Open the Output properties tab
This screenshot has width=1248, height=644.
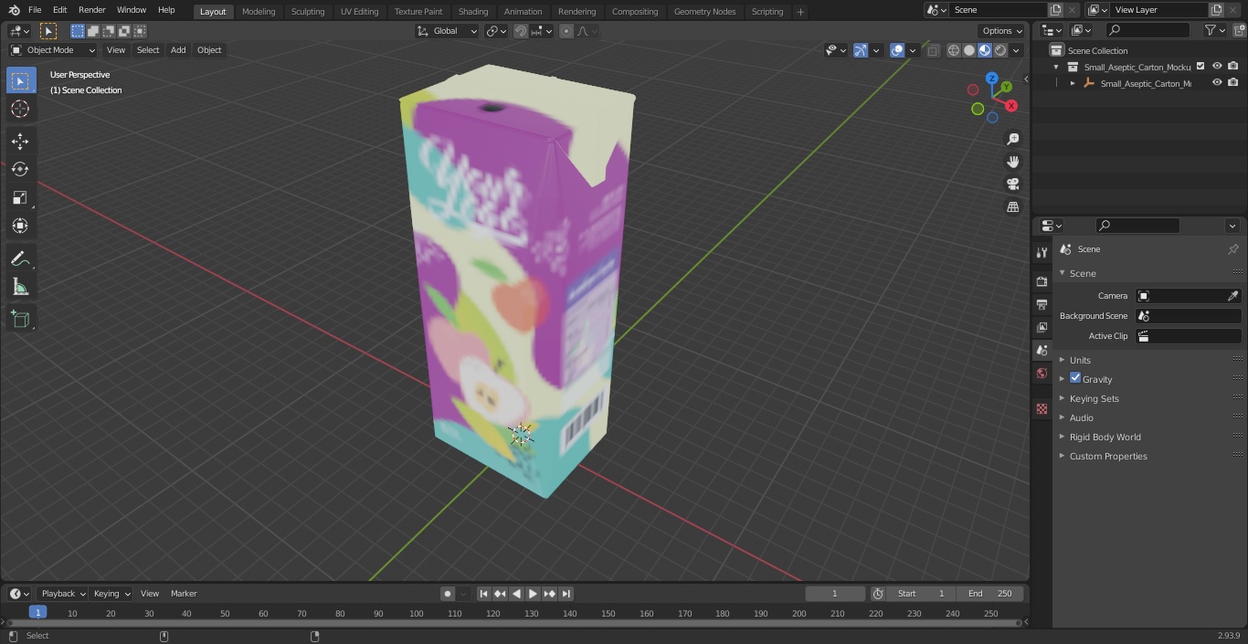[x=1042, y=304]
